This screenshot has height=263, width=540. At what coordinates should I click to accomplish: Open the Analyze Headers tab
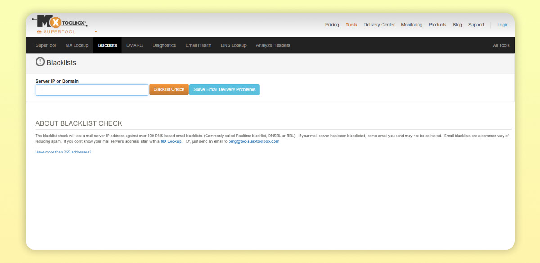click(273, 45)
